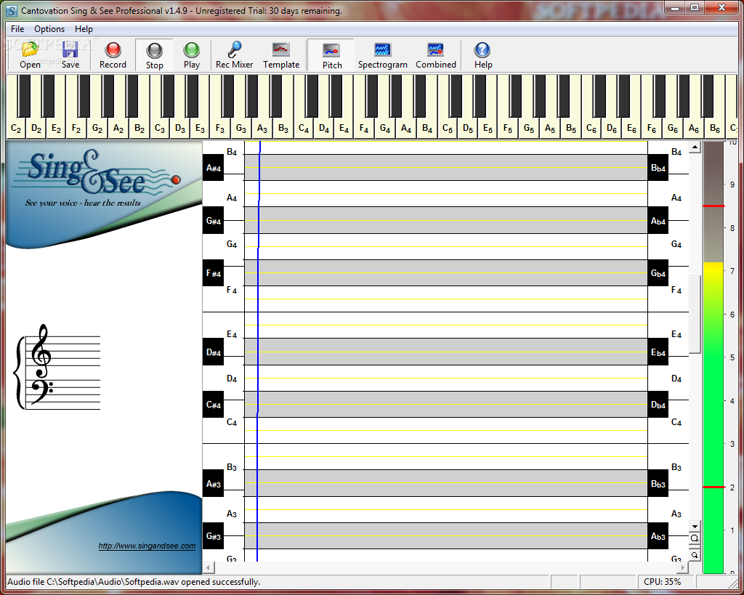
Task: Click horizontal scrollbar right arrow
Action: [x=682, y=567]
